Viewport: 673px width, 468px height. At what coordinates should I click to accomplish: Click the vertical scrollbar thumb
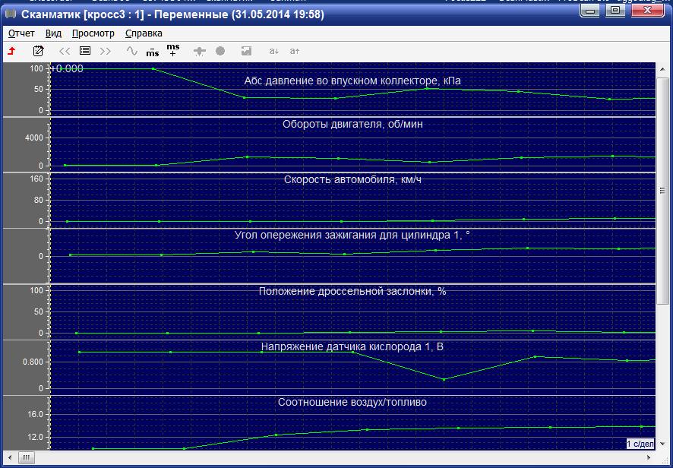coord(662,191)
